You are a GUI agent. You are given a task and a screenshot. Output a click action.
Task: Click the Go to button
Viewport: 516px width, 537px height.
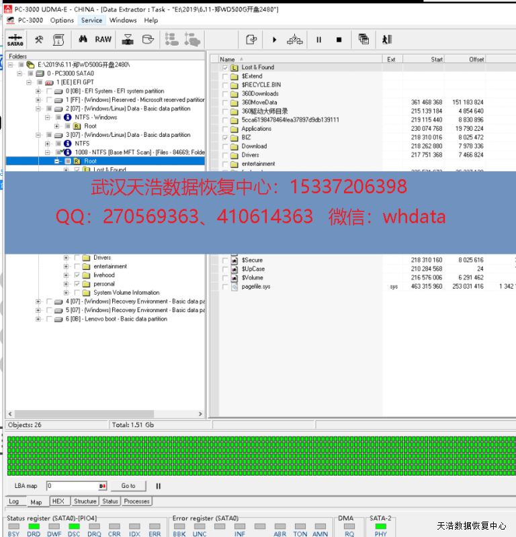[128, 486]
